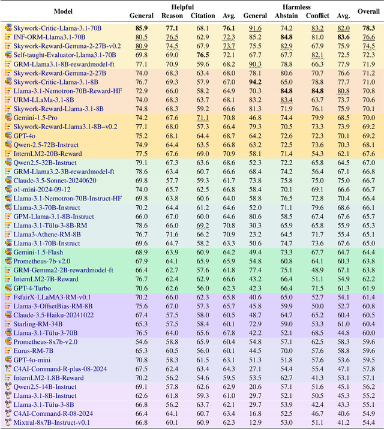The image size is (384, 429).
Task: Select the icon next to Eurus-RM-7B
Action: tap(8, 351)
